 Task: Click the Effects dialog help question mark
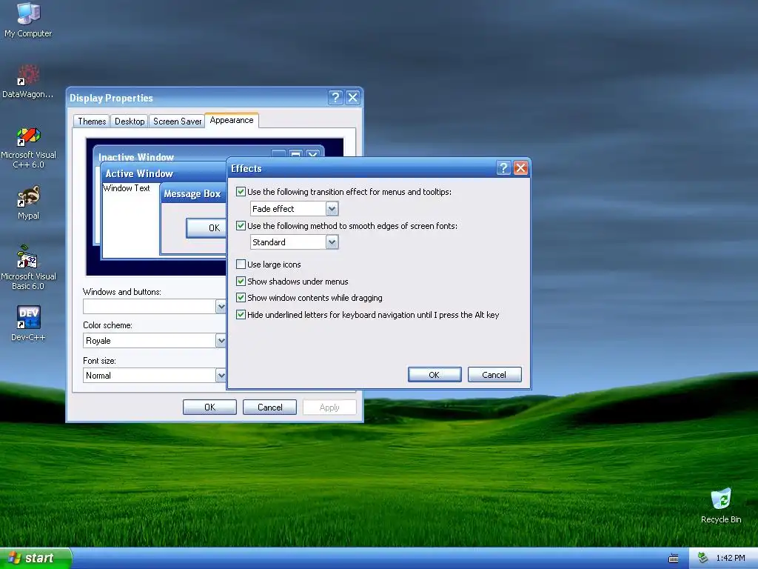[x=503, y=168]
